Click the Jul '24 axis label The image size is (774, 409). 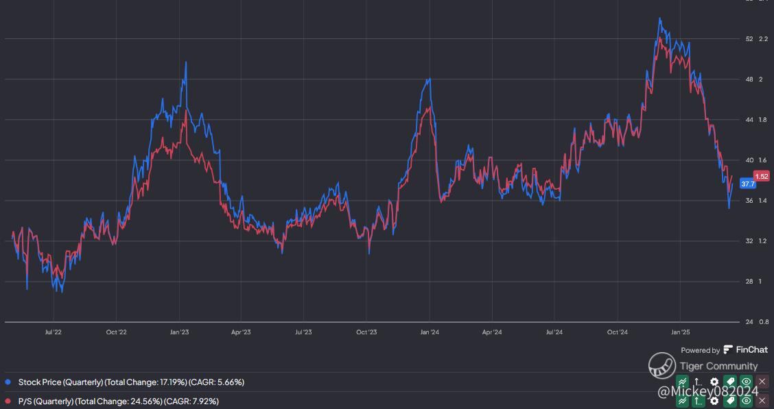554,332
